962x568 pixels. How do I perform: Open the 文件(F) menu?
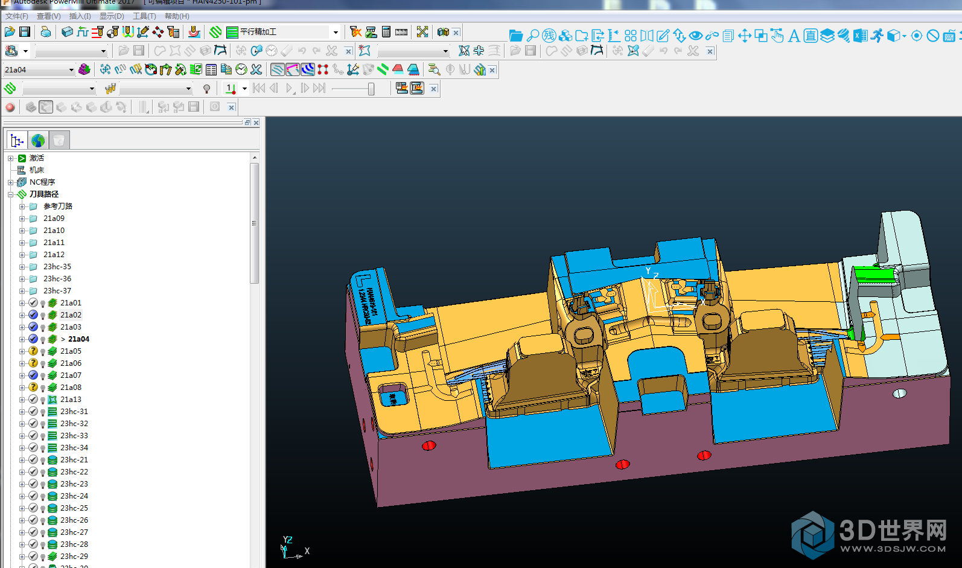[x=17, y=16]
